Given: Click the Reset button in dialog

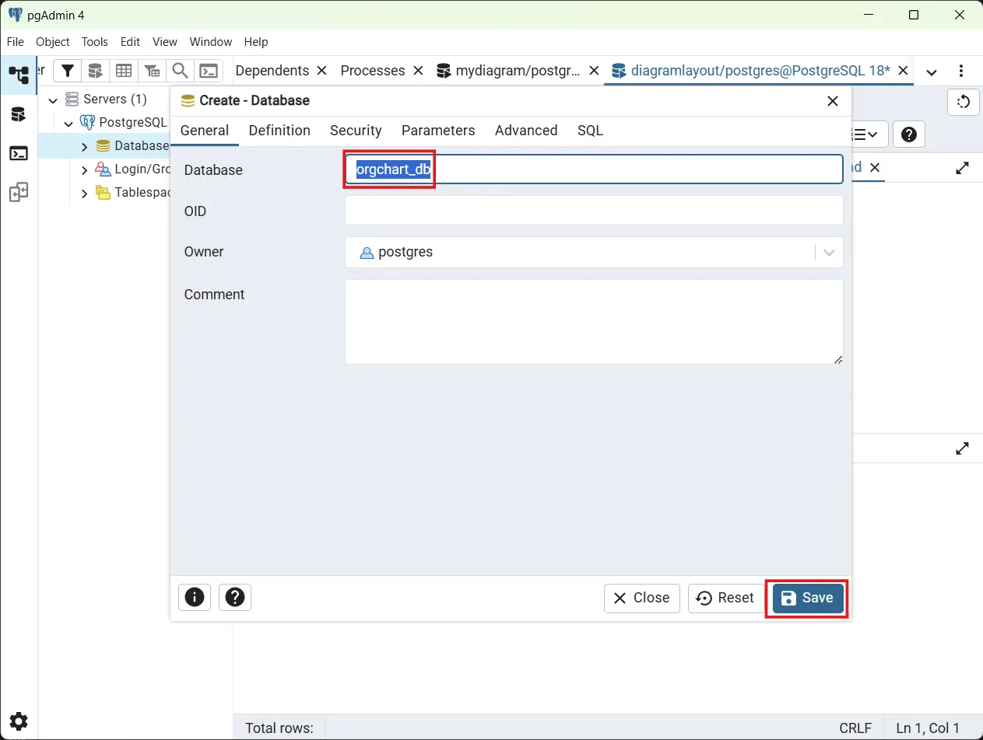Looking at the screenshot, I should [x=725, y=598].
